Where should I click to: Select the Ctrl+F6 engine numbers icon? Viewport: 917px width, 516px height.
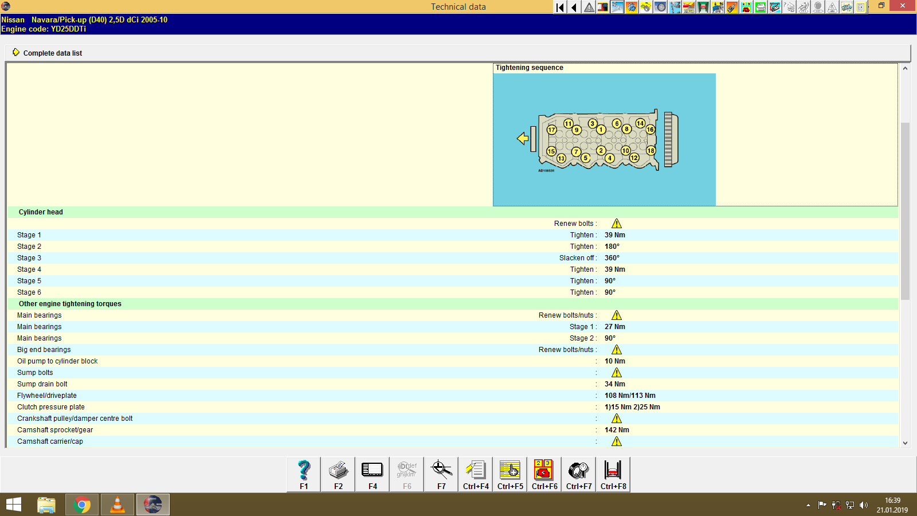tap(544, 474)
